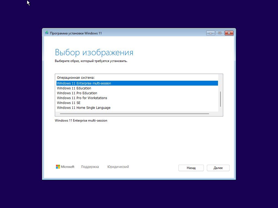Click the Далее button
The height and width of the screenshot is (208, 278).
(x=218, y=168)
